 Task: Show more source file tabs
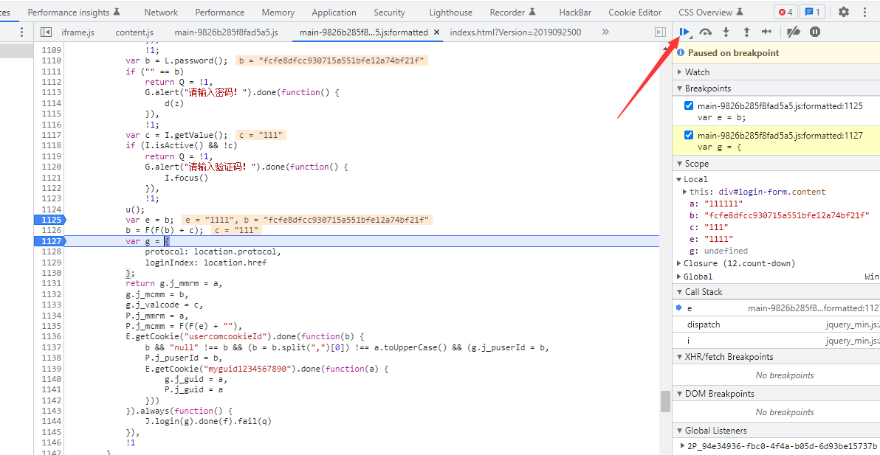(x=605, y=32)
